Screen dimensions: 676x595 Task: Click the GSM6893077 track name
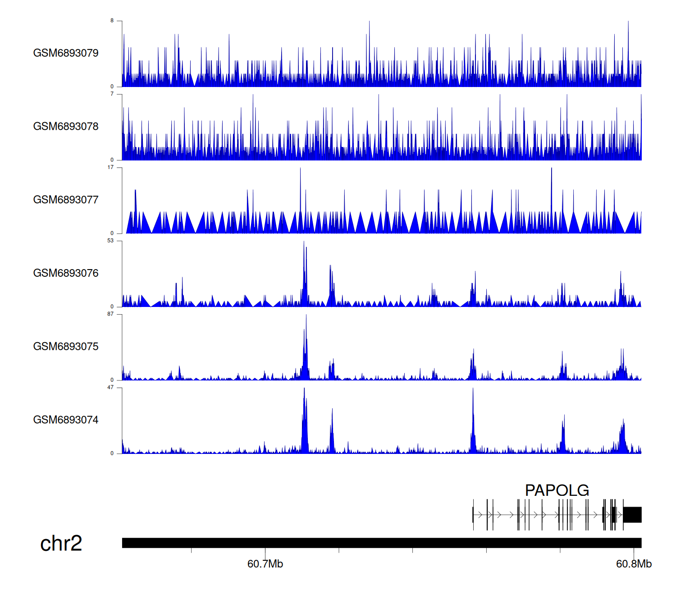pos(66,200)
